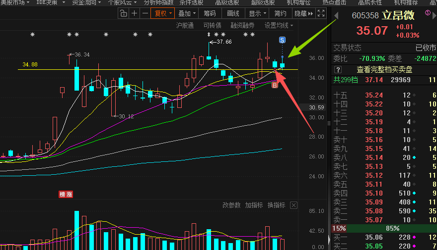
Task: Toggle the 沪股通 tag
Action: pos(185,26)
